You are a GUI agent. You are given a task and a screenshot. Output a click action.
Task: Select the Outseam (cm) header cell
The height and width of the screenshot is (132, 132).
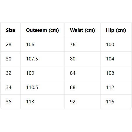pos(42,30)
